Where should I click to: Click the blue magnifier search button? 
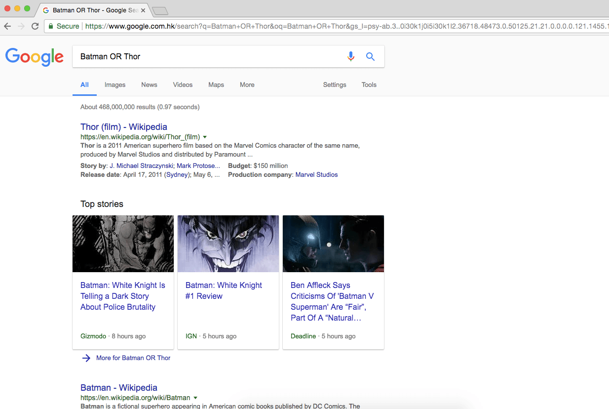[370, 56]
